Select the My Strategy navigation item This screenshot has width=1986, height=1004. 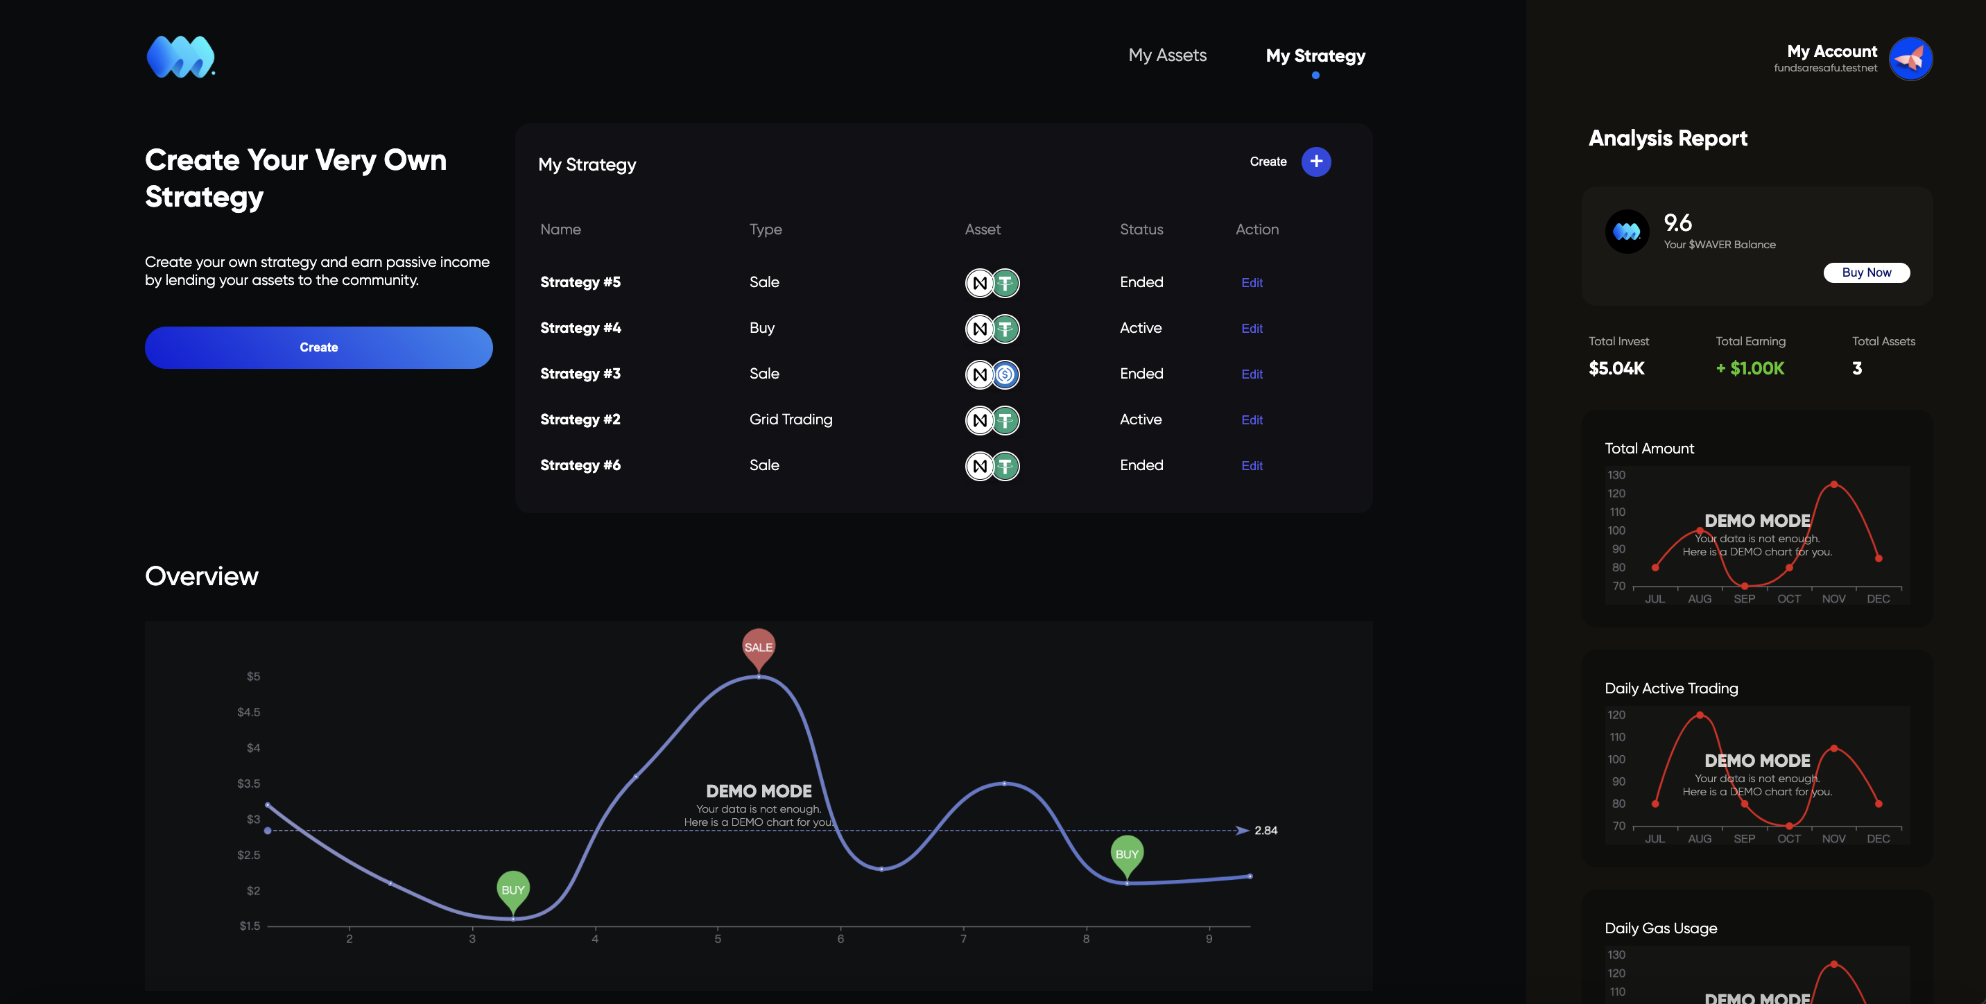pyautogui.click(x=1315, y=55)
